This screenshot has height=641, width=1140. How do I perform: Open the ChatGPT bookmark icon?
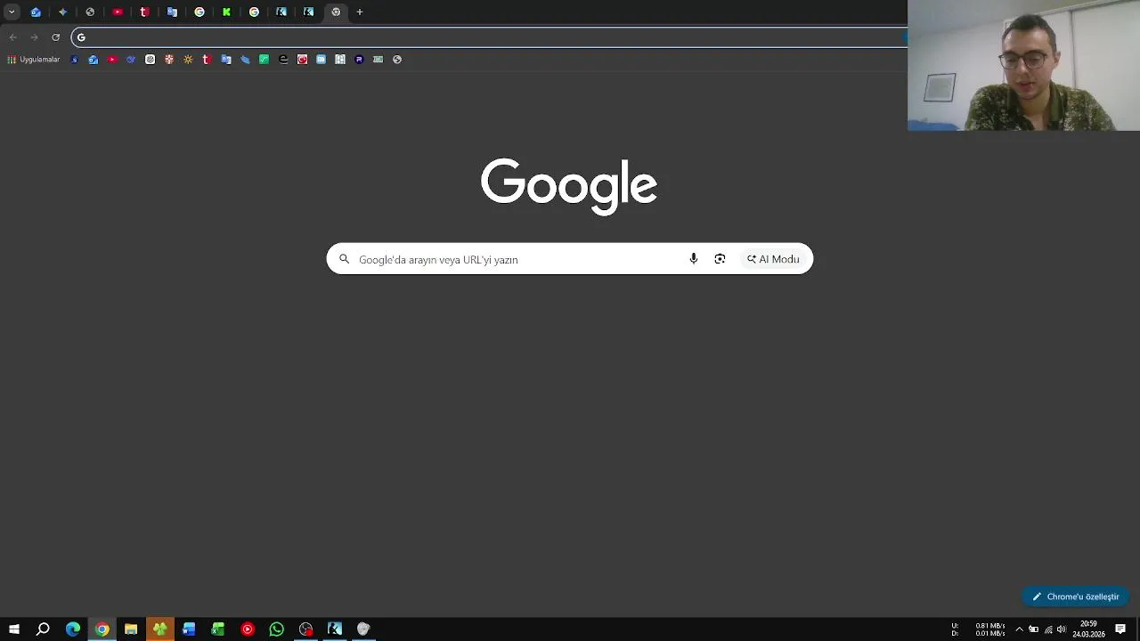(150, 60)
